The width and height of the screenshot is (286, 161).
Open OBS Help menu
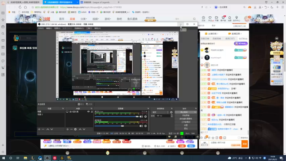pyautogui.click(x=97, y=28)
